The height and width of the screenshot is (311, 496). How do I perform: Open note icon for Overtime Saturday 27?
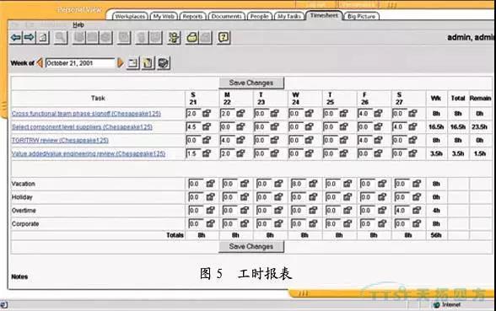[417, 210]
